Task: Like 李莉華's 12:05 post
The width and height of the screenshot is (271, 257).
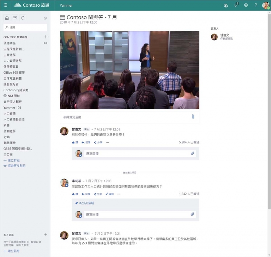Action: (75, 194)
